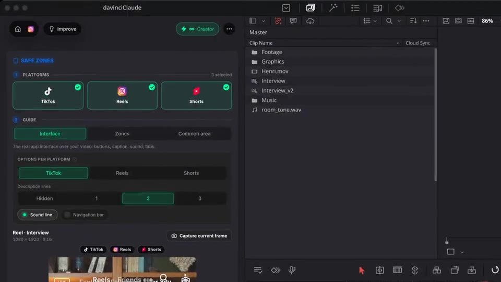This screenshot has height=282, width=501.
Task: Expand the sidebar panel dropdown chevron
Action: click(x=263, y=21)
